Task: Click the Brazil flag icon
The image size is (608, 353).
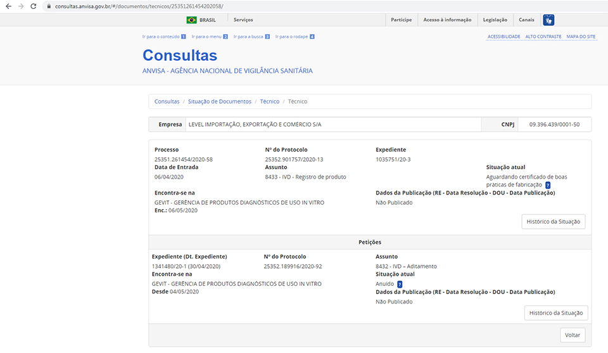Action: pyautogui.click(x=191, y=20)
